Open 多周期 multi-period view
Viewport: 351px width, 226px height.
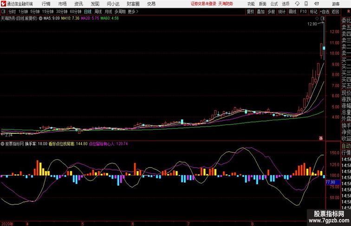[x=120, y=12]
